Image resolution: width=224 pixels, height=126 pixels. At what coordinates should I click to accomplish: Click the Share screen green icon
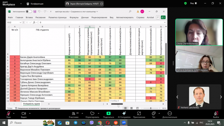(108, 113)
